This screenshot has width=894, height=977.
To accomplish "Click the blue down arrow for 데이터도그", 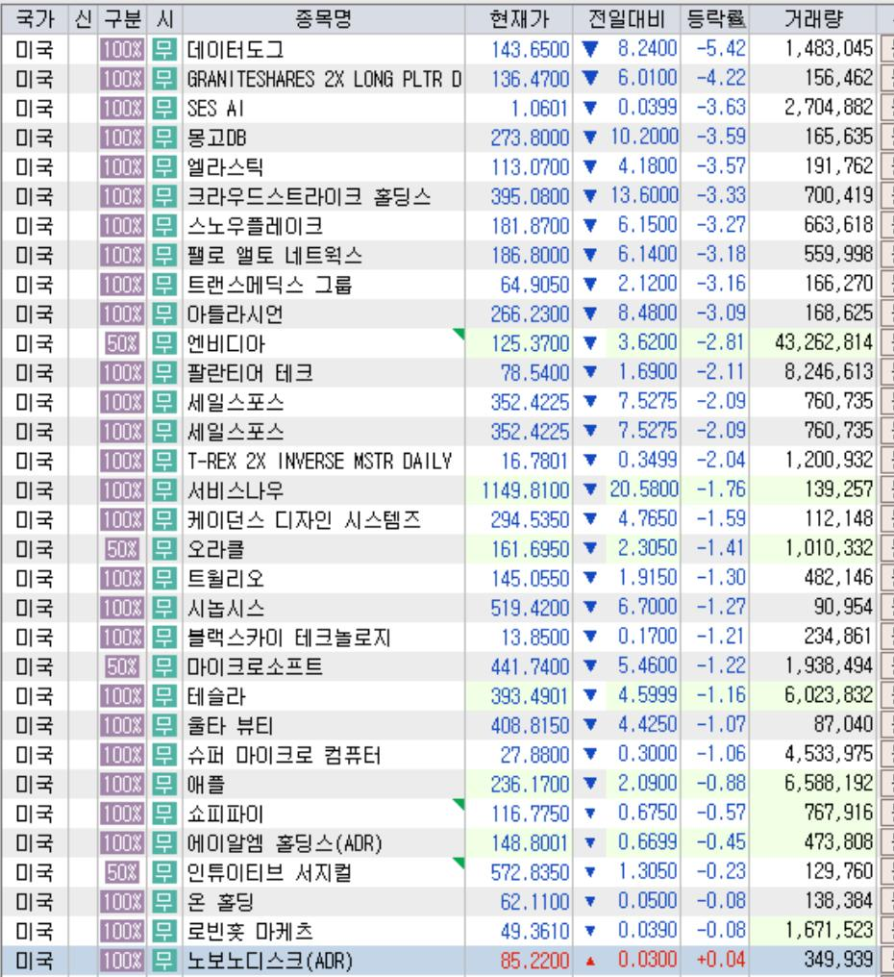I will [x=590, y=46].
